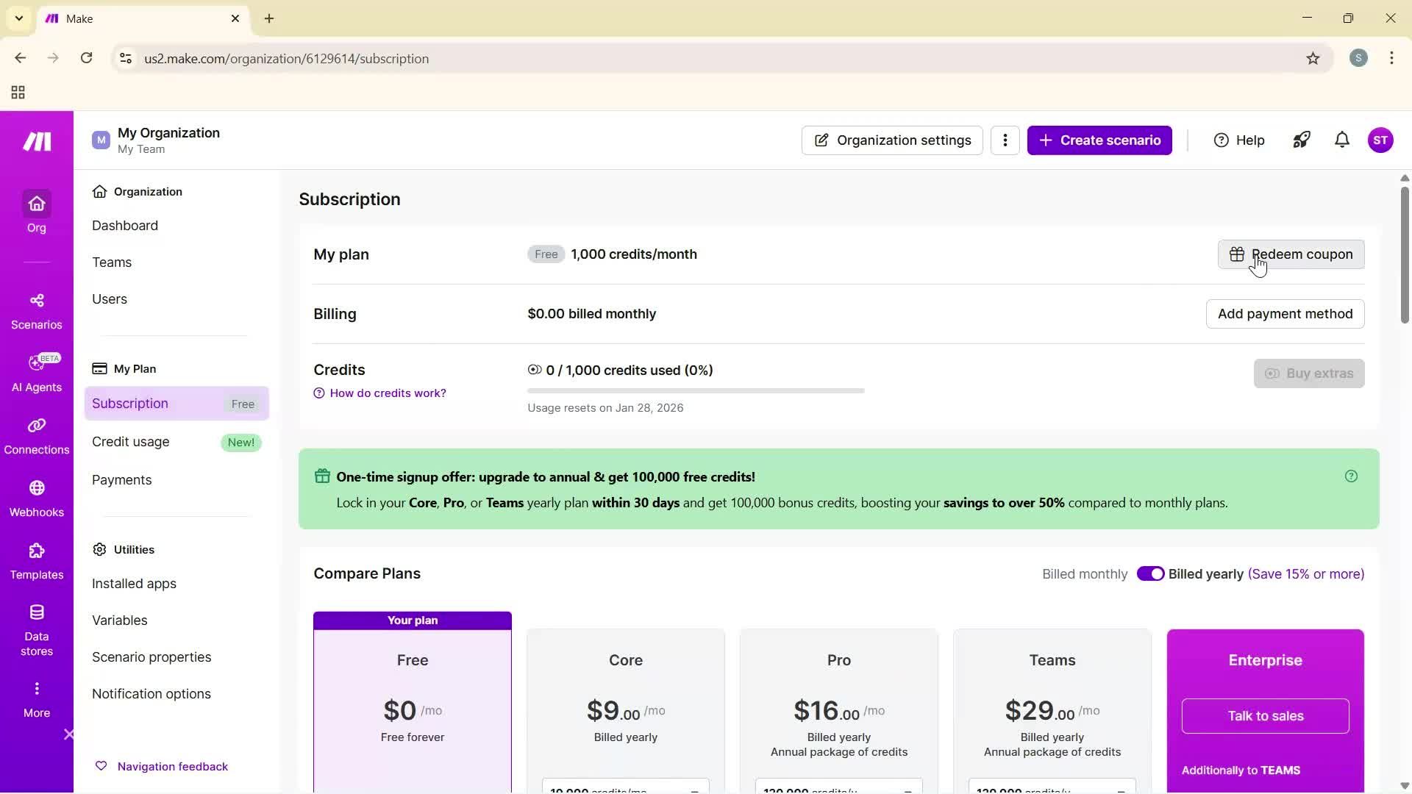Click the Redeem coupon button
The height and width of the screenshot is (794, 1412).
[1291, 254]
